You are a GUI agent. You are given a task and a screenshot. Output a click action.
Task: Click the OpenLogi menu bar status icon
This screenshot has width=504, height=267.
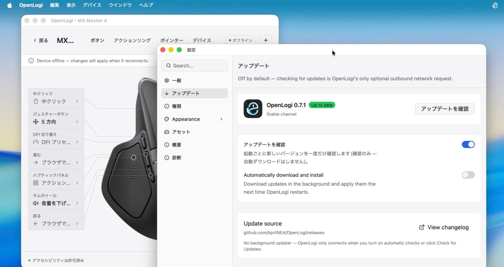pyautogui.click(x=495, y=5)
